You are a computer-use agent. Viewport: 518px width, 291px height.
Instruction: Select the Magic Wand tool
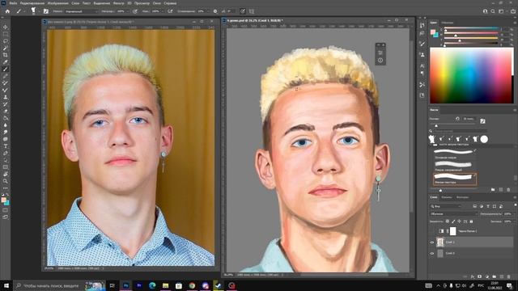pos(6,48)
